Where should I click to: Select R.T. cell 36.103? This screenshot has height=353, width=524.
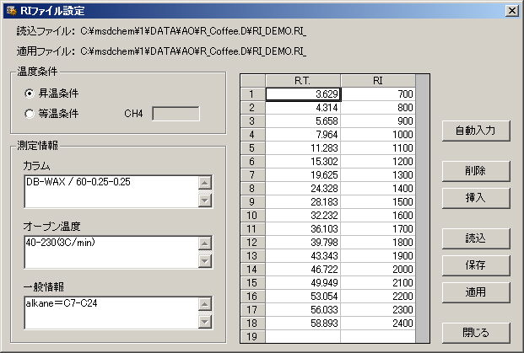click(303, 229)
